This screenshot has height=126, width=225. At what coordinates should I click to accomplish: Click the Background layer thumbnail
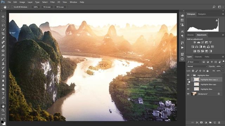click(194, 94)
